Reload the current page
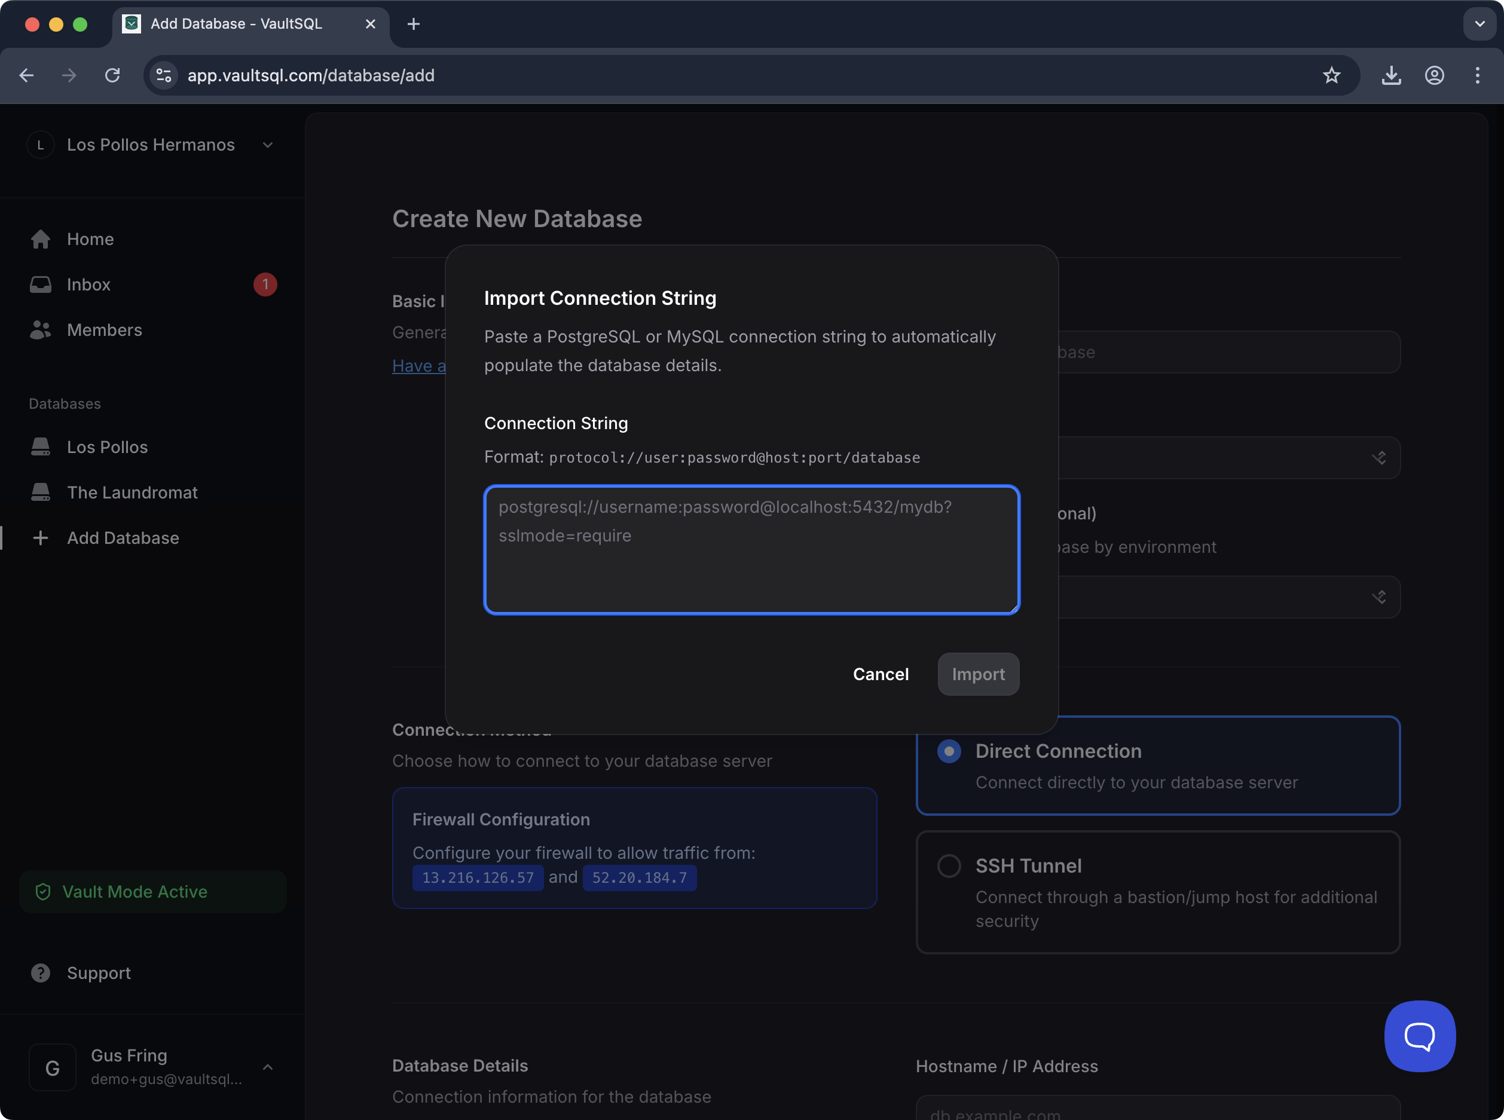 112,75
